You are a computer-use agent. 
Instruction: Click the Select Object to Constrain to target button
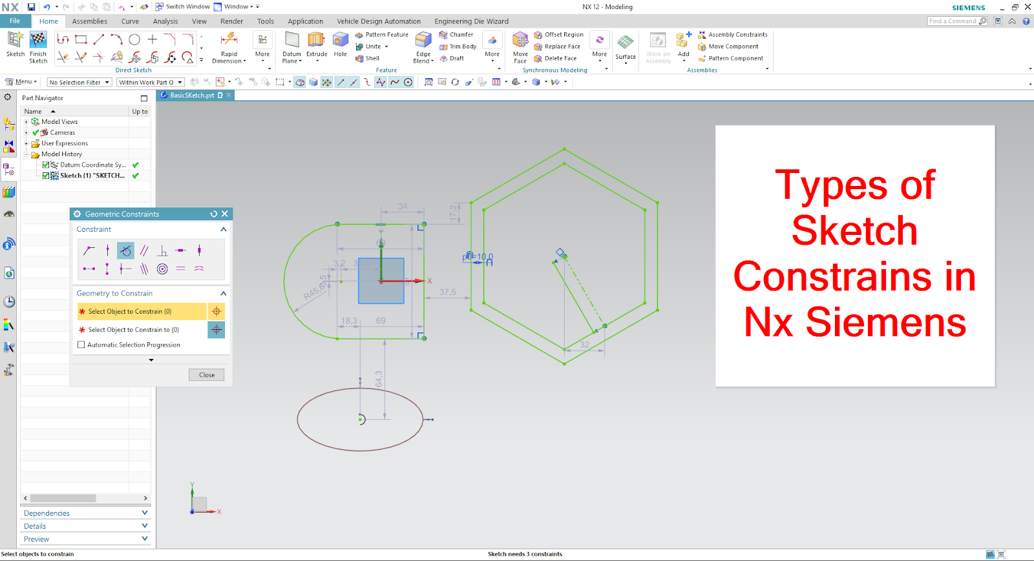point(216,329)
